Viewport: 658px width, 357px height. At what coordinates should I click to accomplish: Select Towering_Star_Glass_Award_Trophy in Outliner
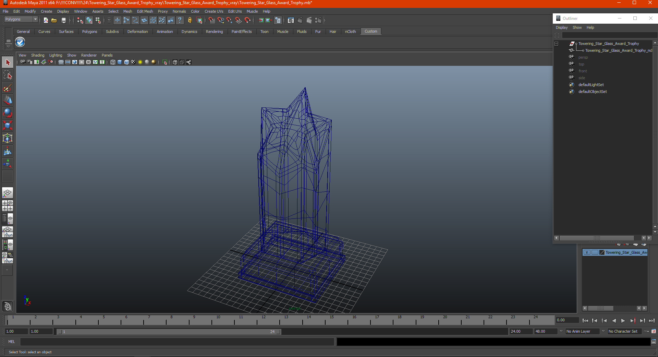609,44
